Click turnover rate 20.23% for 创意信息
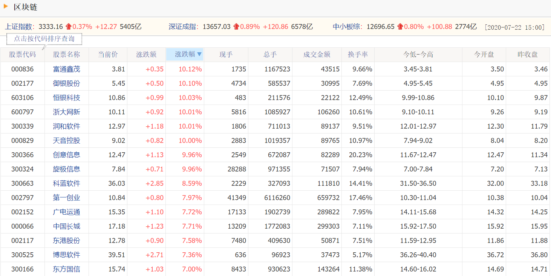The height and width of the screenshot is (276, 551). [x=361, y=155]
